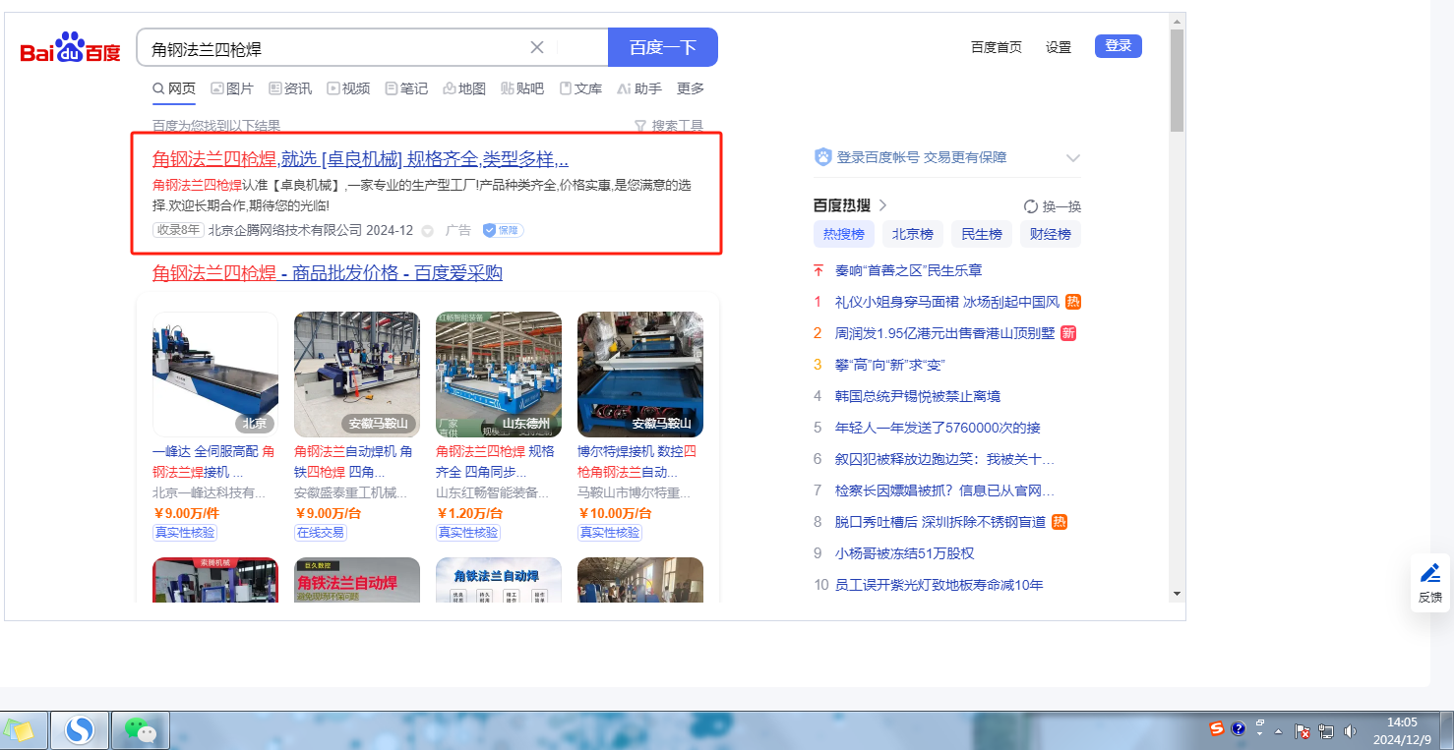Switch to the 地图 tab
The image size is (1454, 750).
464,88
